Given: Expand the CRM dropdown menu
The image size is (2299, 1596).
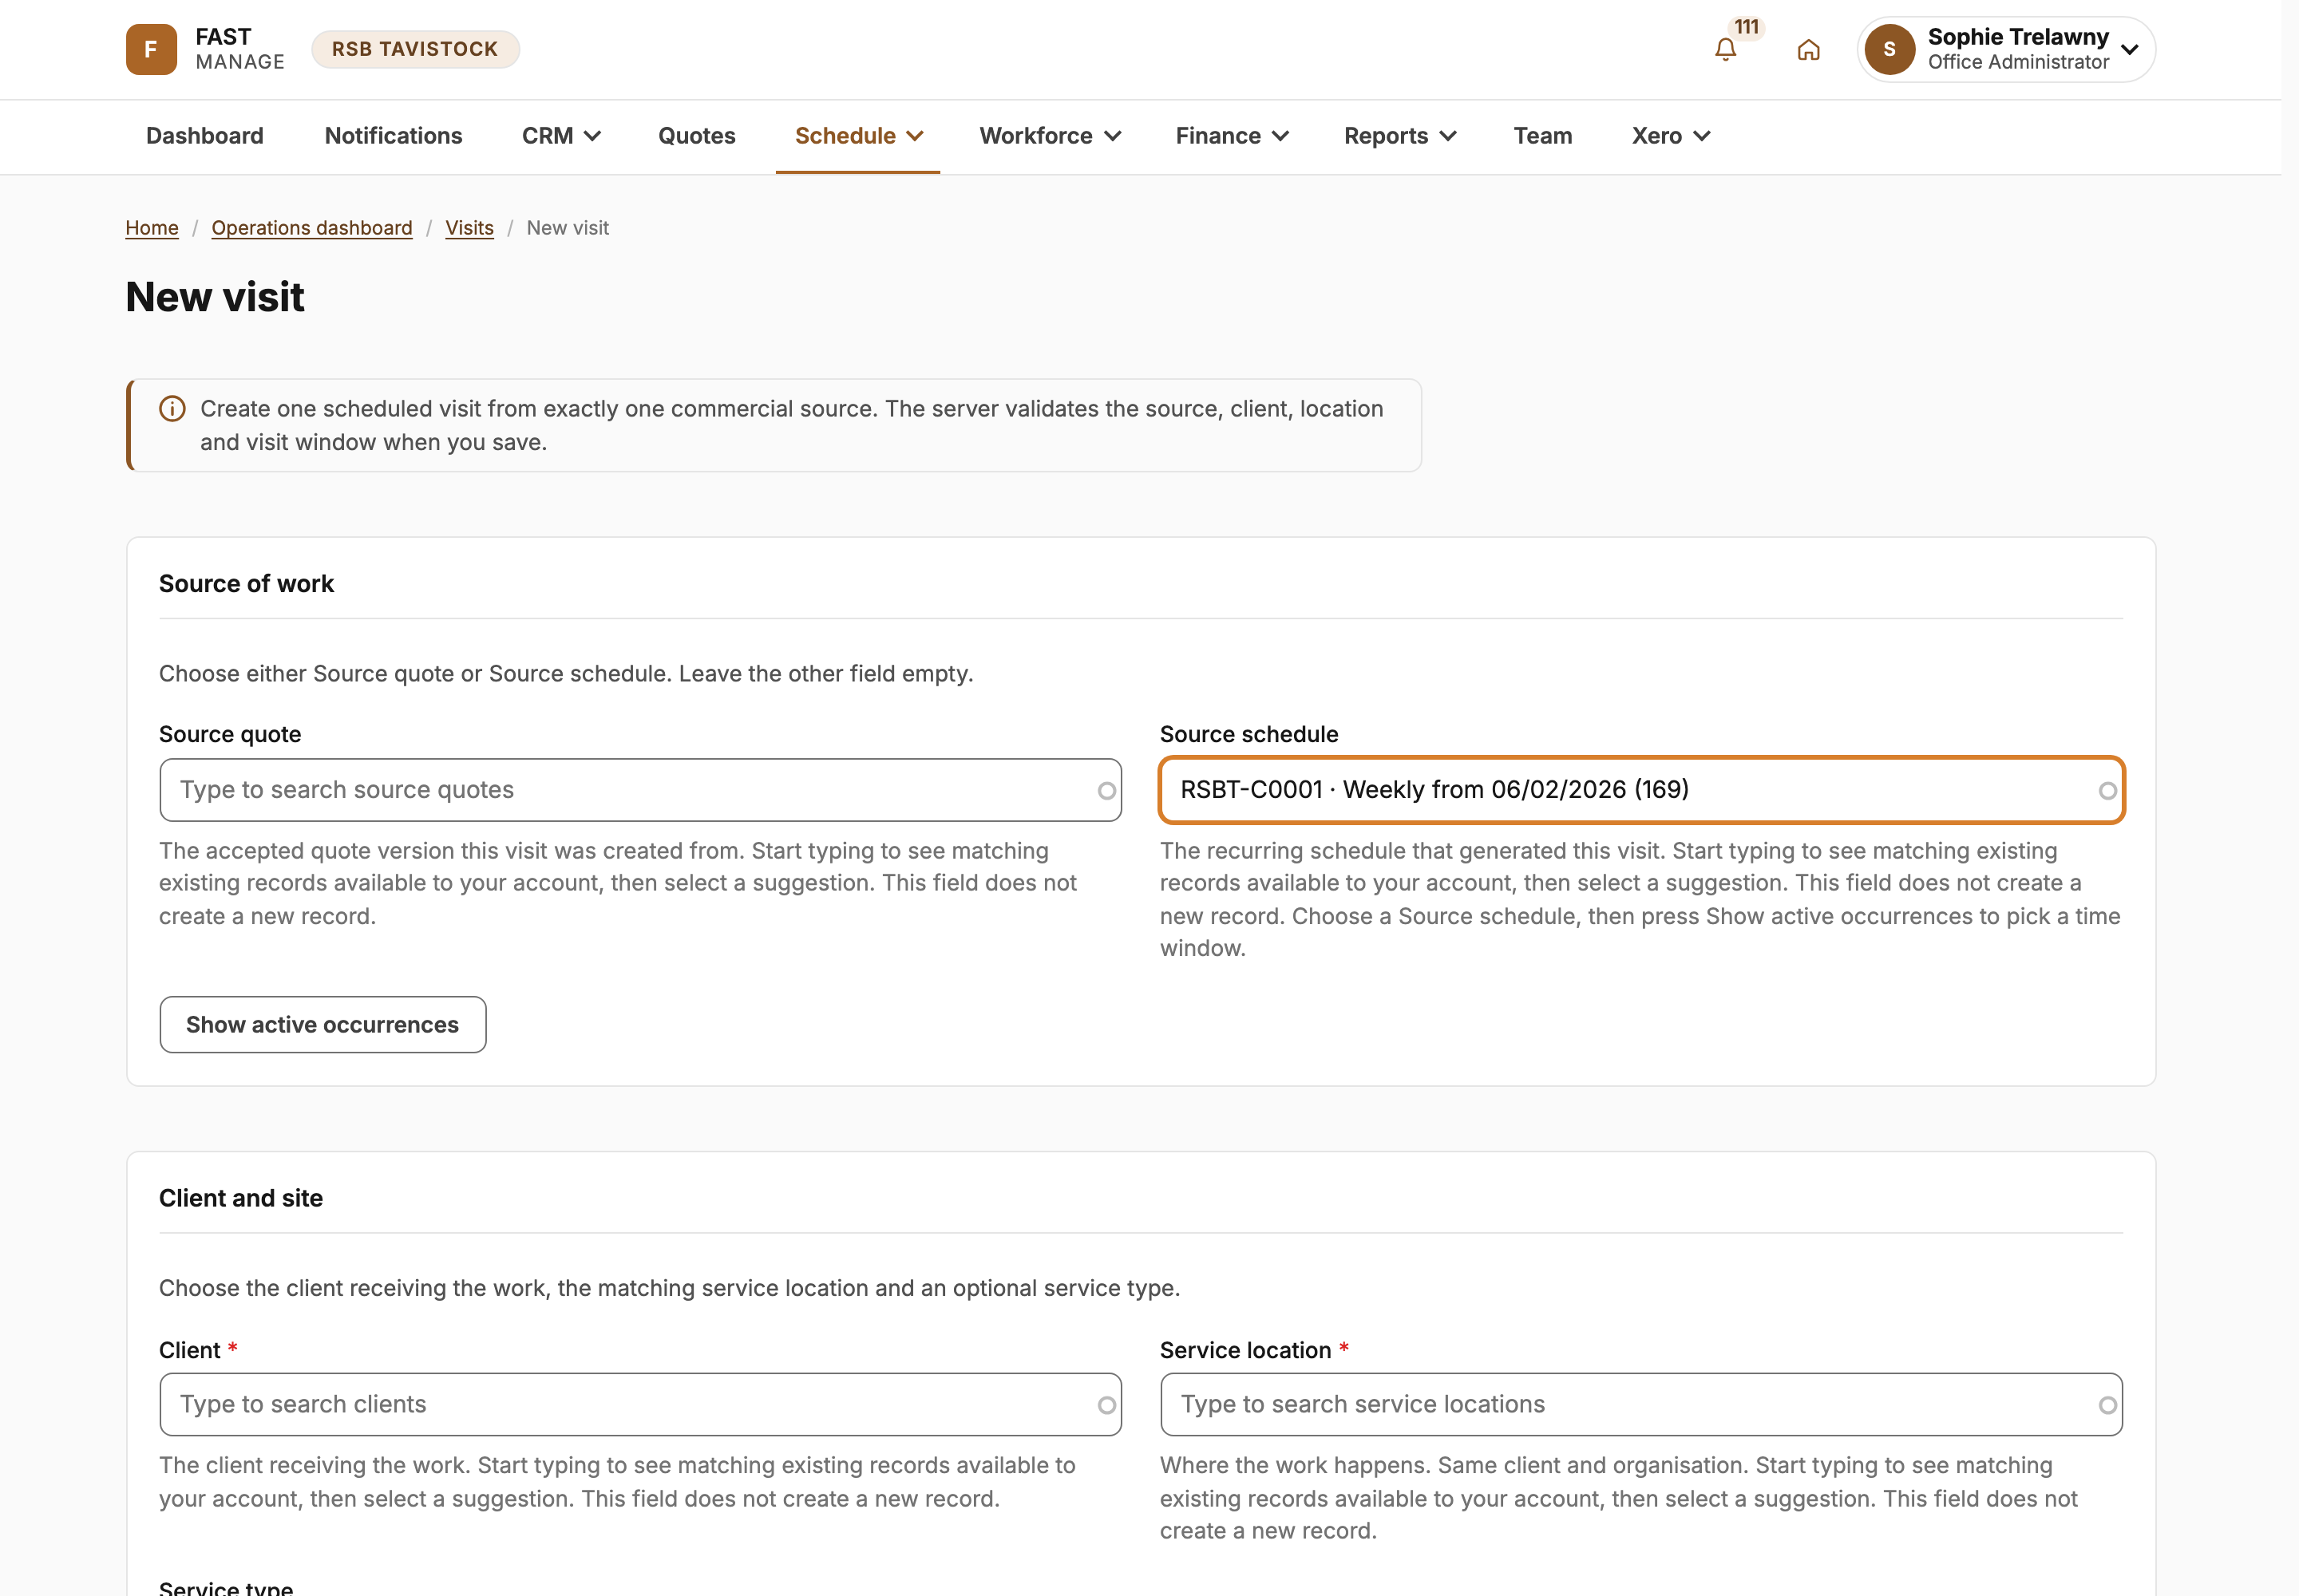Looking at the screenshot, I should tap(561, 136).
